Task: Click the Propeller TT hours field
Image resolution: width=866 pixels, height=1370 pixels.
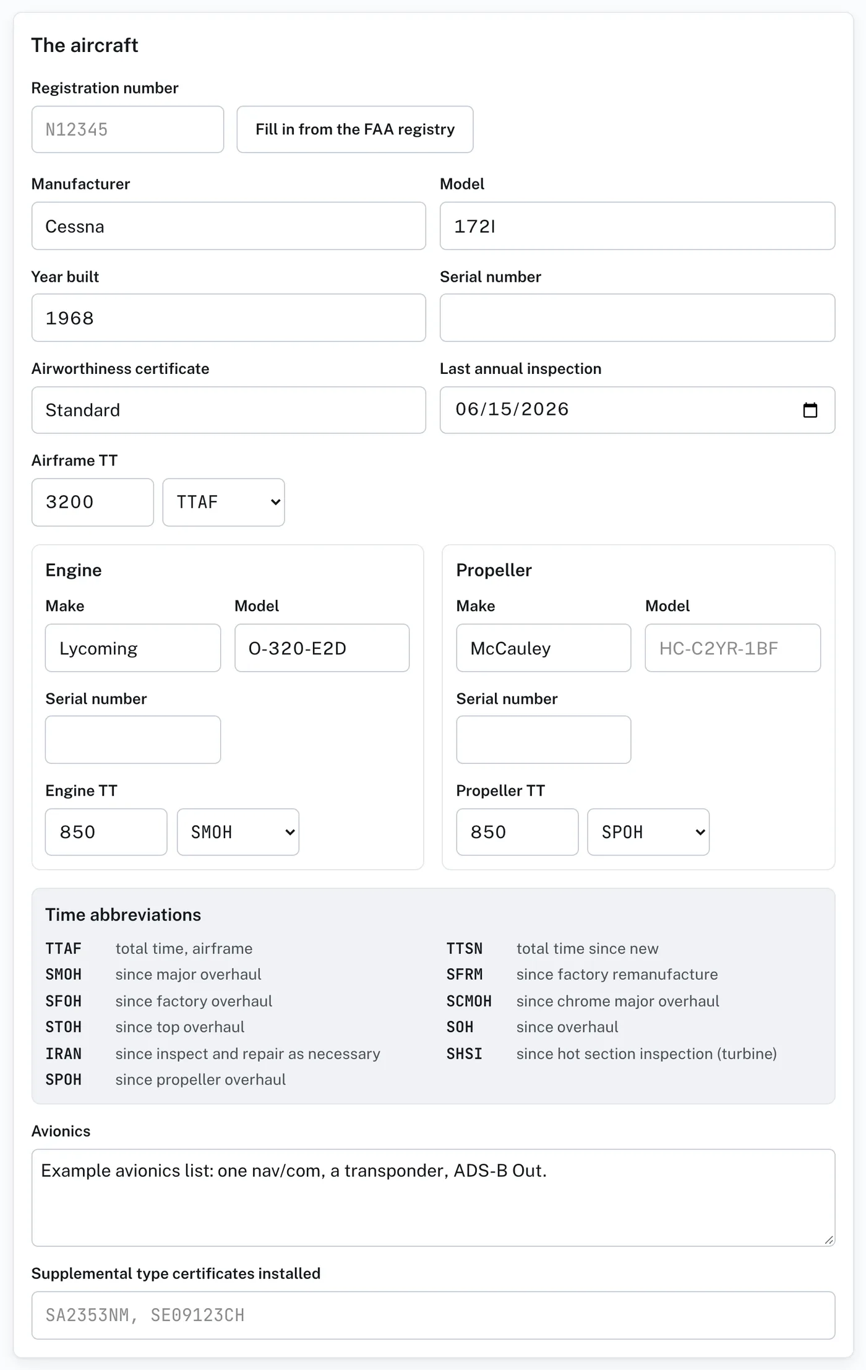Action: 517,832
